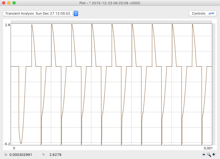Image resolution: width=220 pixels, height=159 pixels.
Task: Click the blue chevrons on the analysis selector
Action: (x=76, y=14)
